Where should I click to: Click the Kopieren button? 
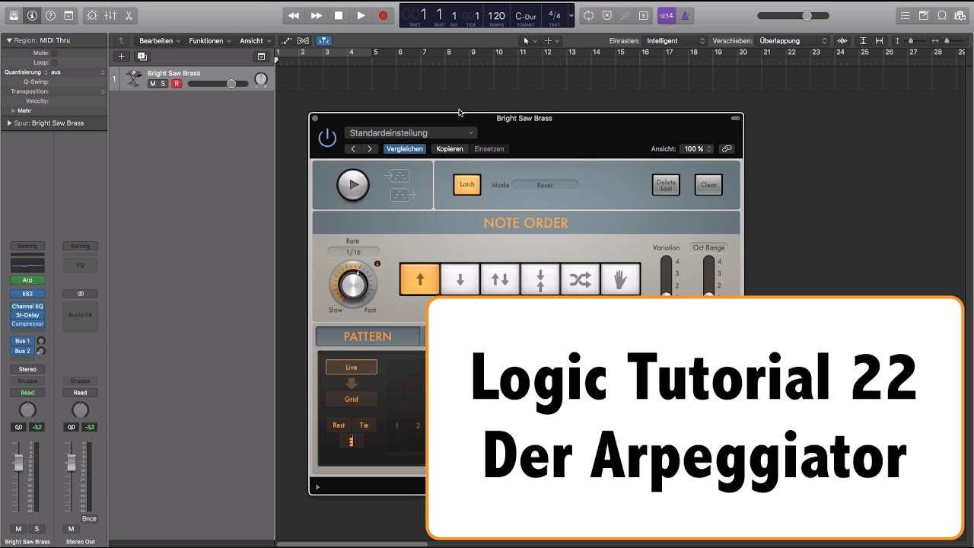click(x=450, y=149)
